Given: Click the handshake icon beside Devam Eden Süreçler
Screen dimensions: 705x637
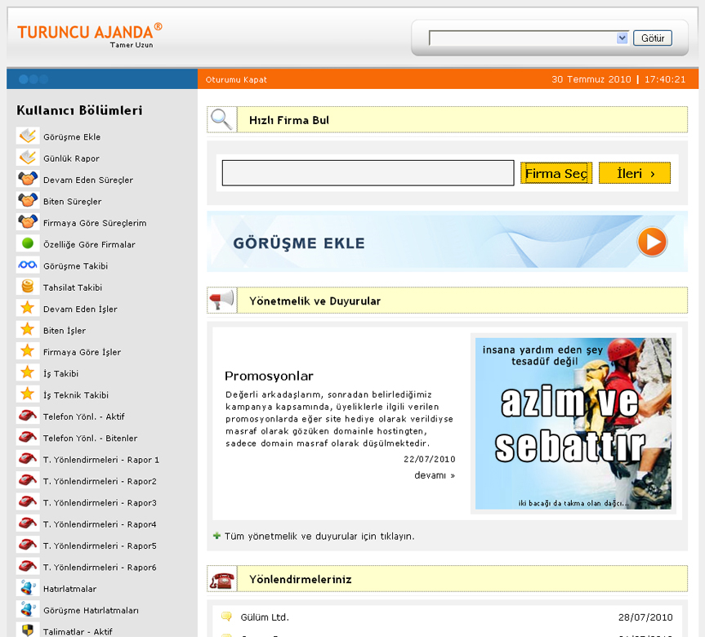Looking at the screenshot, I should (x=28, y=180).
